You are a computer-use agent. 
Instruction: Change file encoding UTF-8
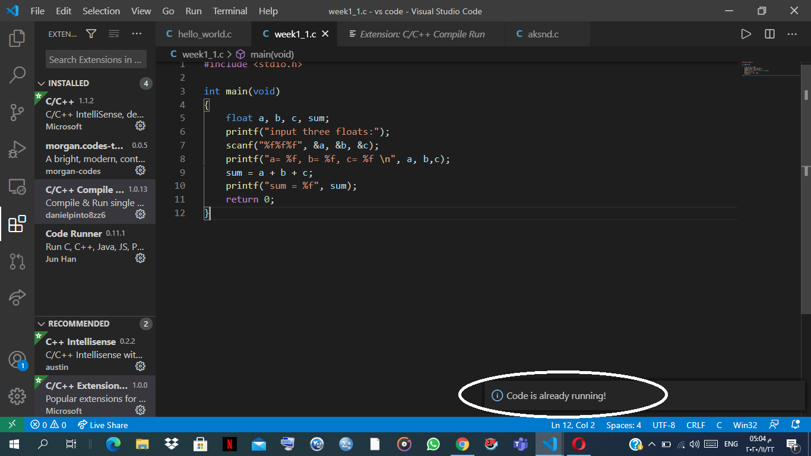click(664, 425)
